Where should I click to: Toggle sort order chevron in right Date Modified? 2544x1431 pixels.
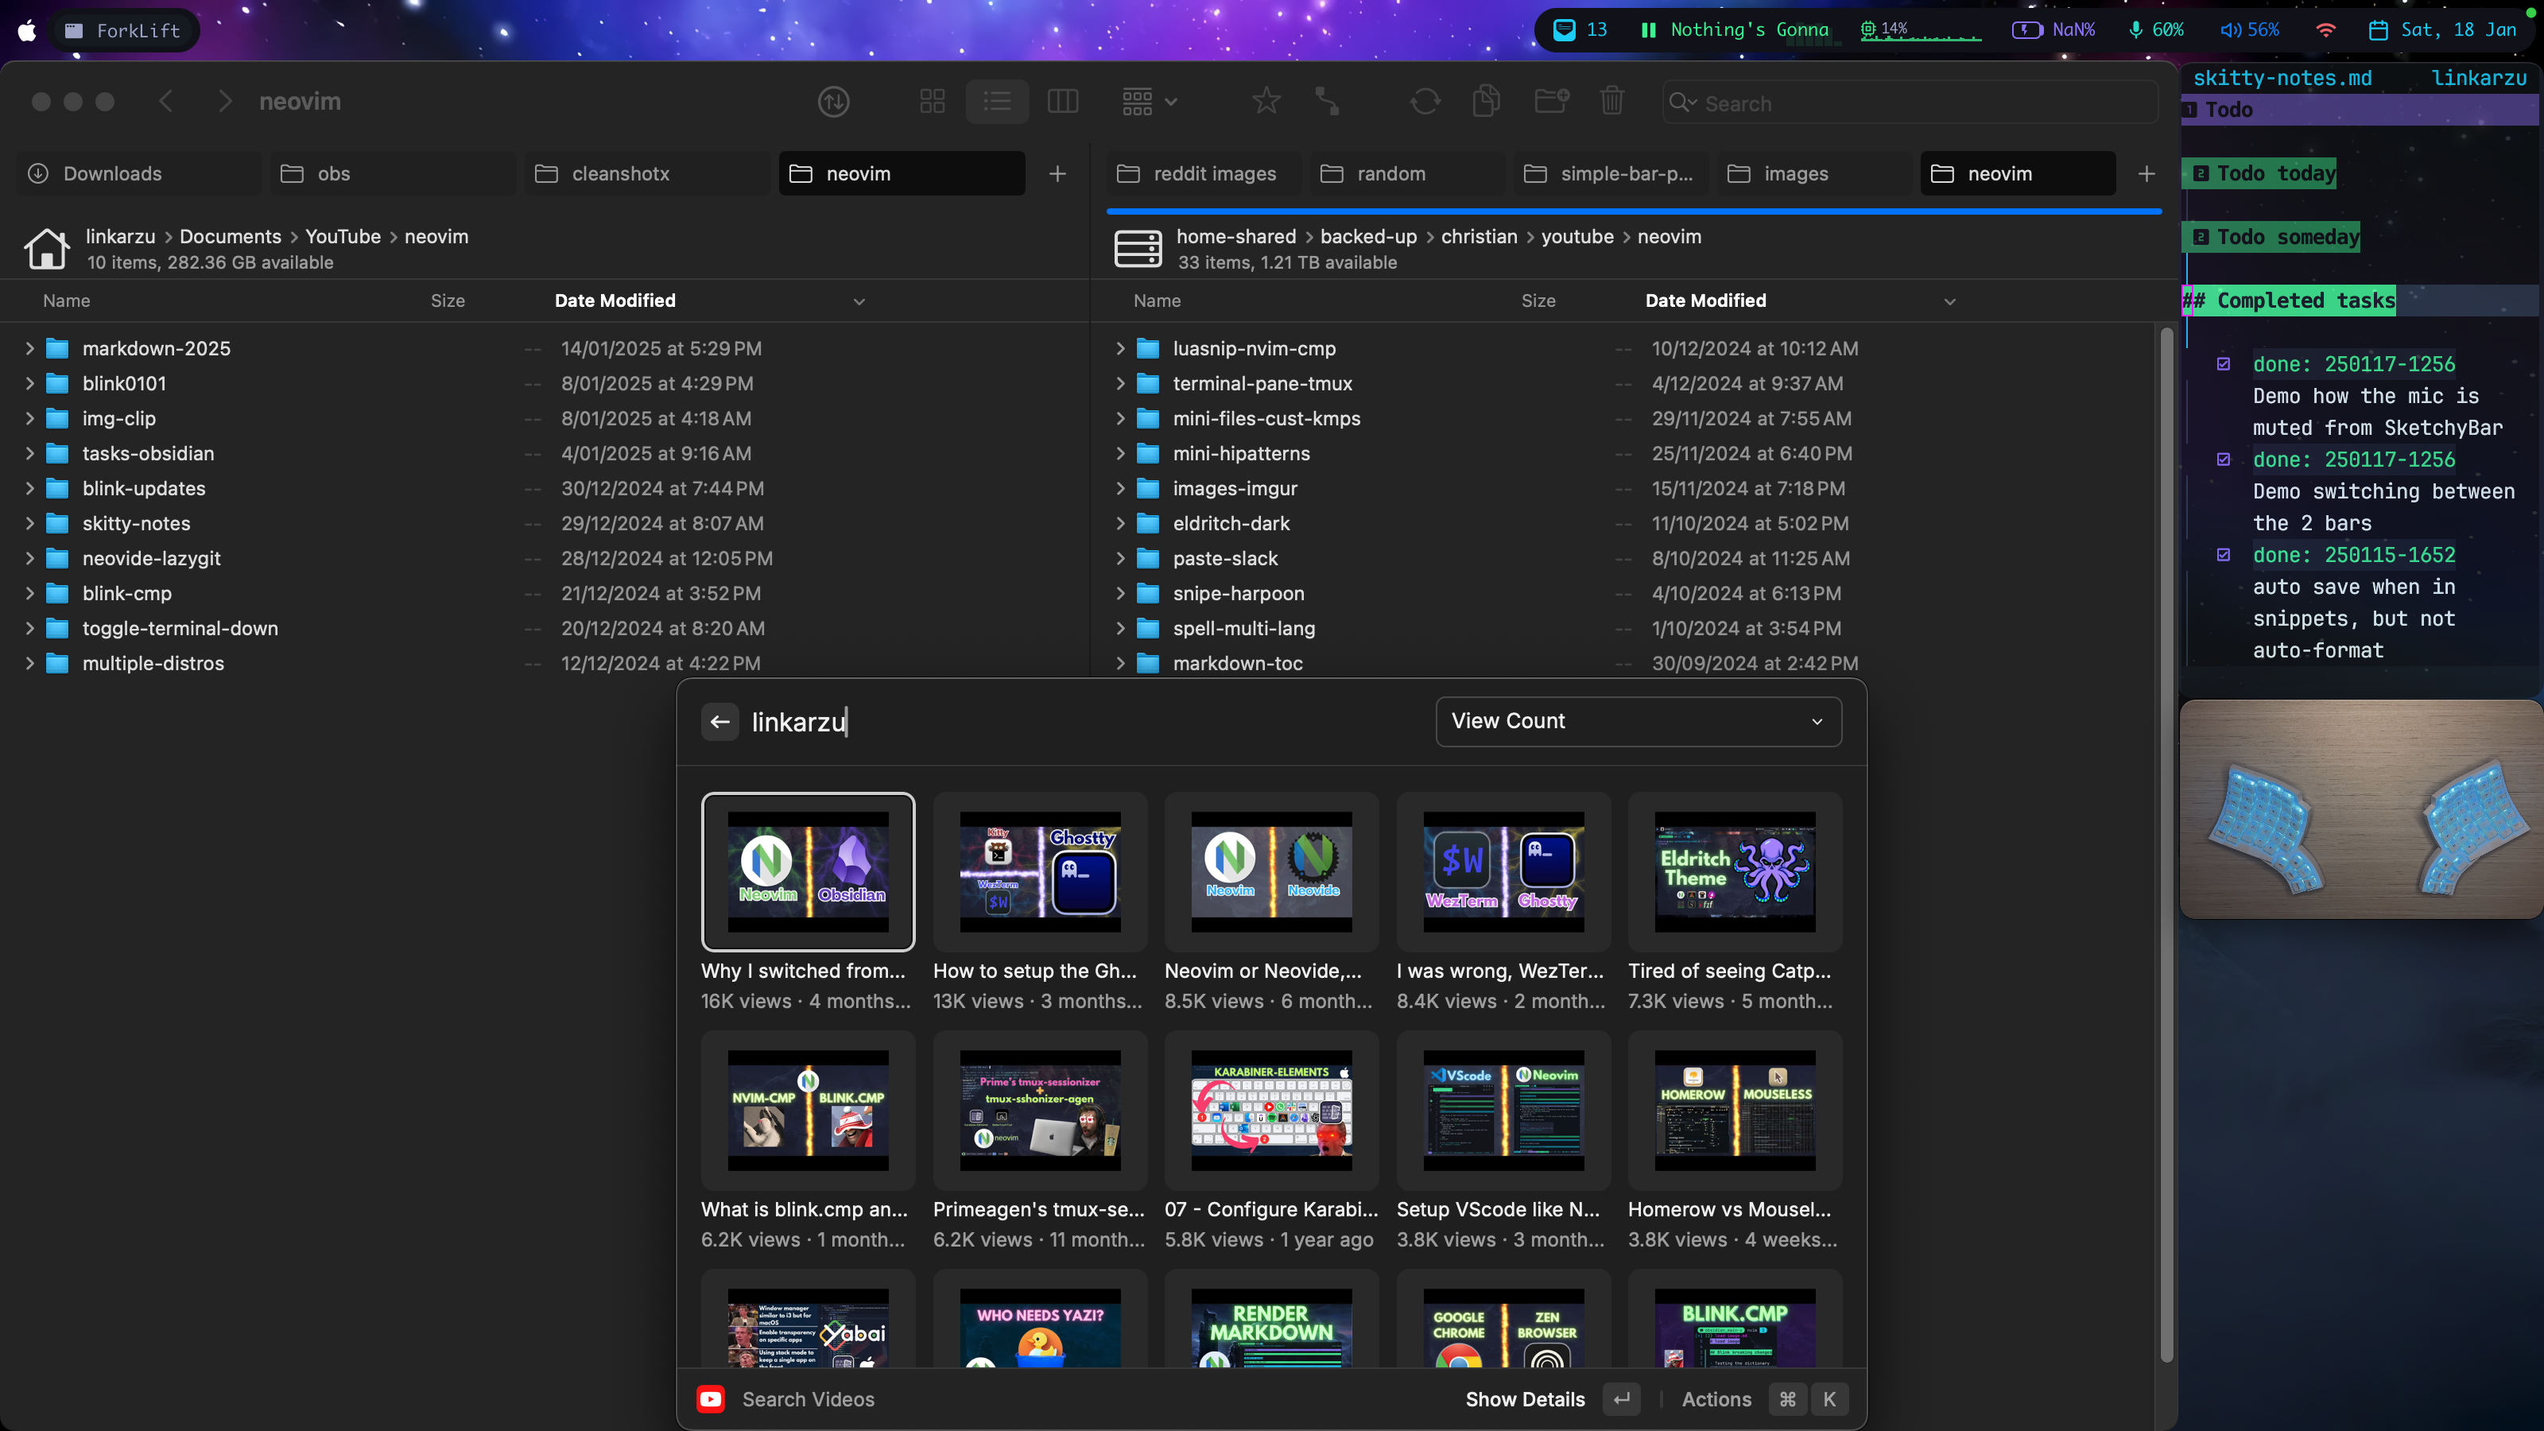pos(1949,301)
